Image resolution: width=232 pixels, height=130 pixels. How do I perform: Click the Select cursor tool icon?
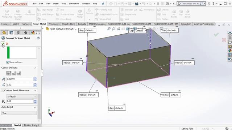151,4
